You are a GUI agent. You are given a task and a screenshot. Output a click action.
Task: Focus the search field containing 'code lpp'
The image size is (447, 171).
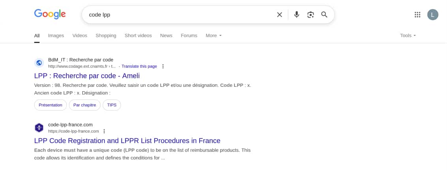click(x=180, y=15)
